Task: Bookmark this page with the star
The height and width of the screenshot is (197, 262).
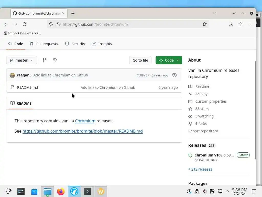Action: (204, 24)
